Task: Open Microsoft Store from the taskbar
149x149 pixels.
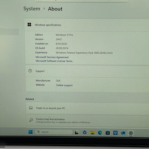Action: [x=107, y=133]
